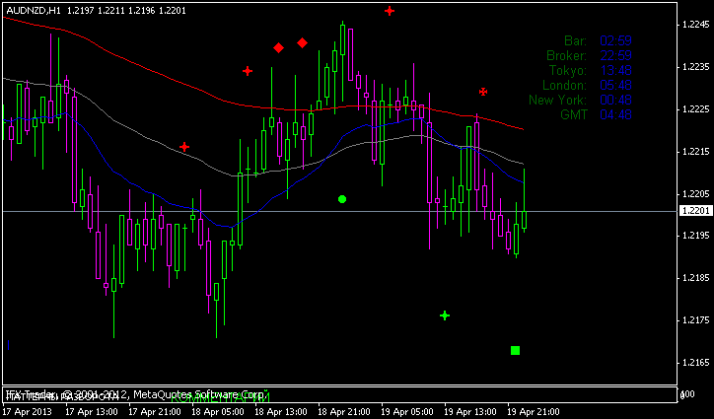Image resolution: width=714 pixels, height=419 pixels.
Task: Select the red plus marker near 1.2215 level
Action: [x=184, y=147]
